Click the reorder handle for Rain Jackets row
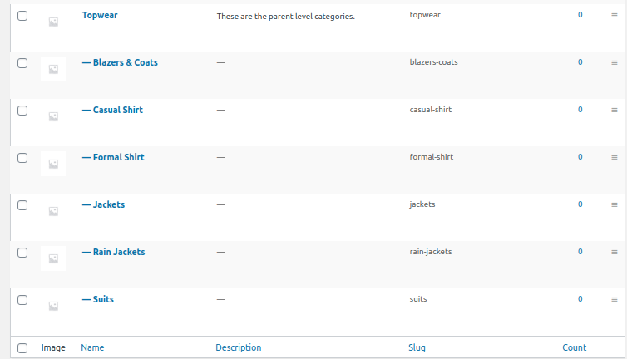 pos(615,253)
